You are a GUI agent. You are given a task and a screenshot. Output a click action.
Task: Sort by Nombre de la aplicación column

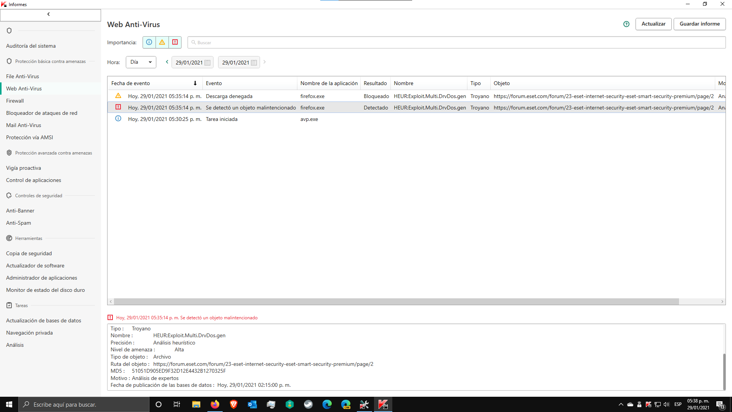(329, 83)
